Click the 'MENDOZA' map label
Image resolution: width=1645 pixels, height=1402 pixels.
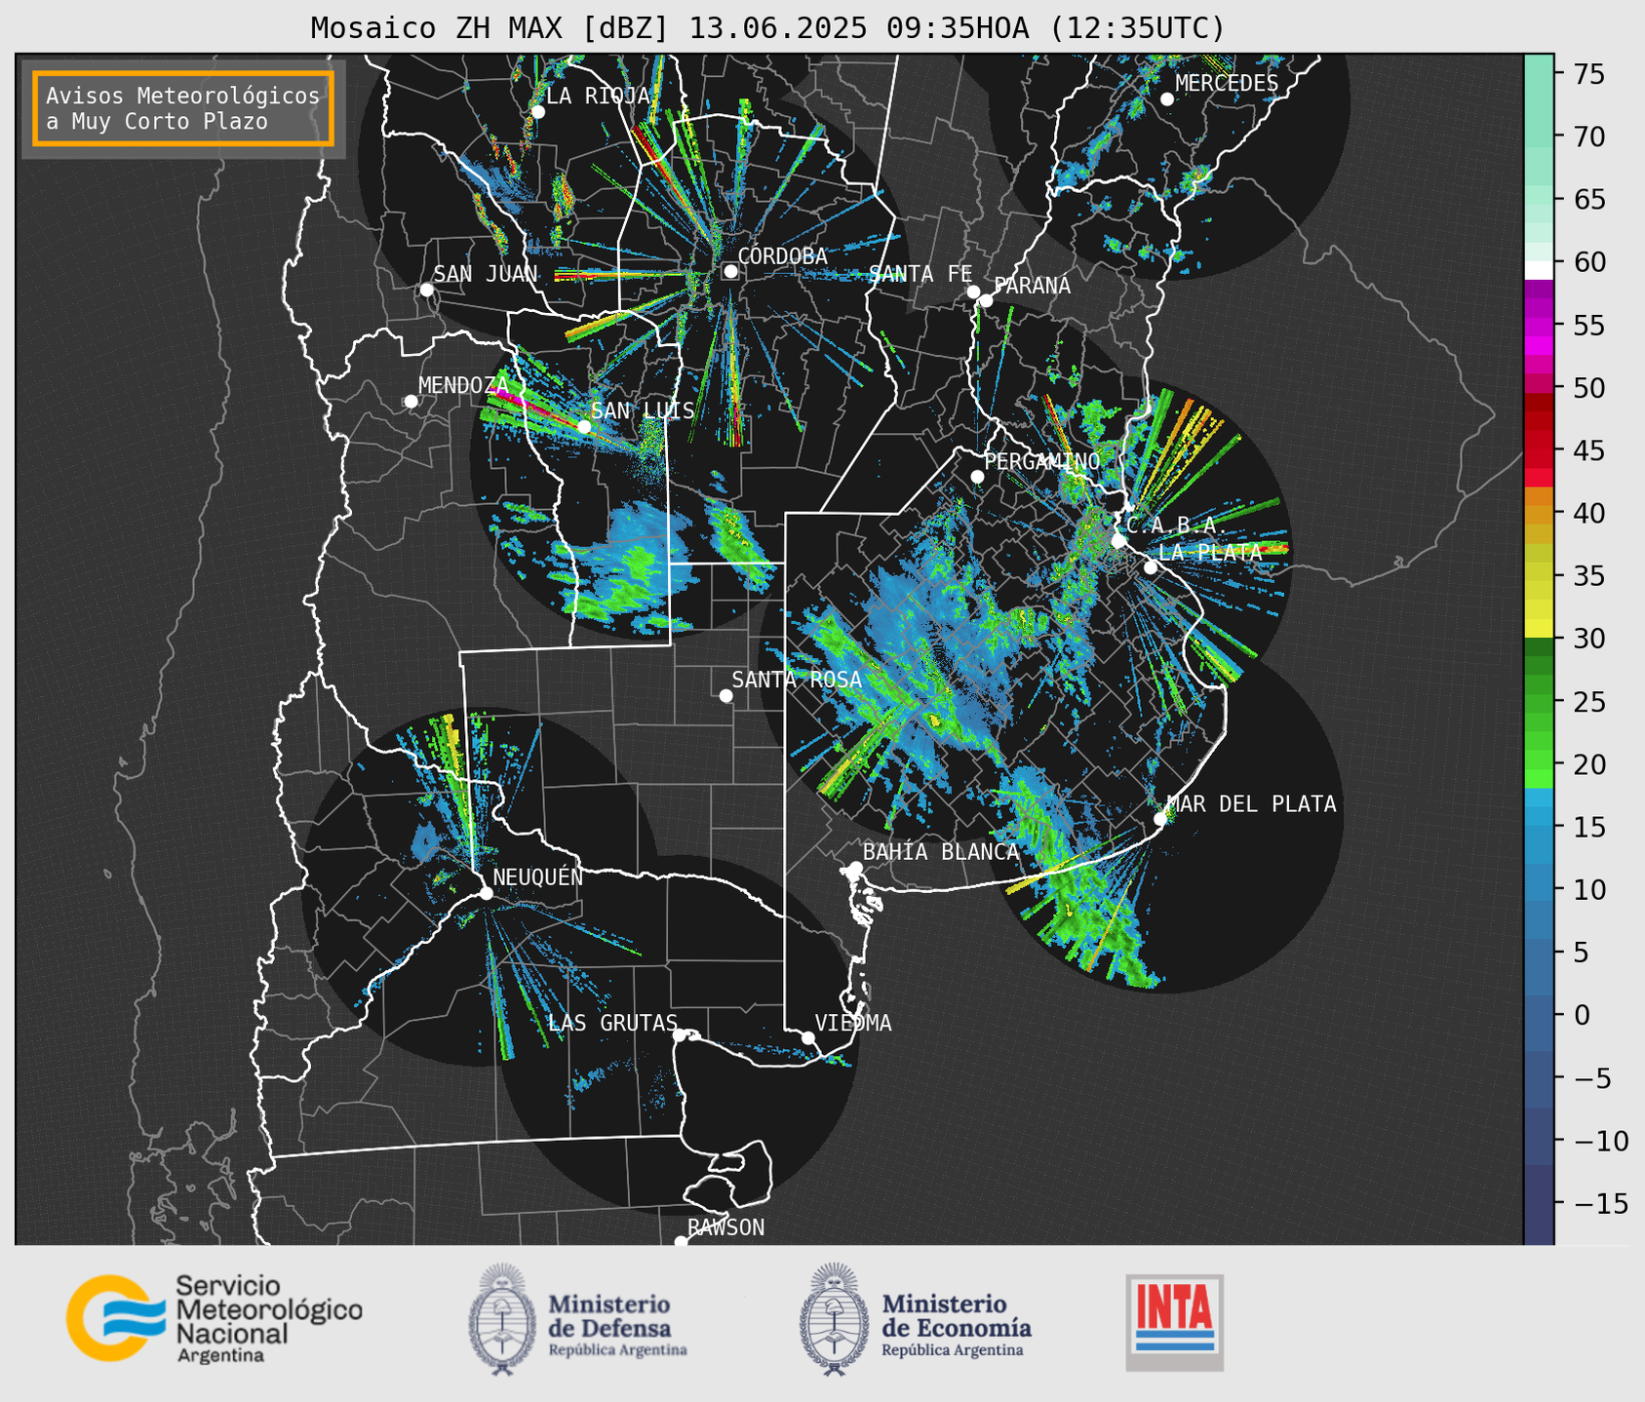pyautogui.click(x=464, y=385)
